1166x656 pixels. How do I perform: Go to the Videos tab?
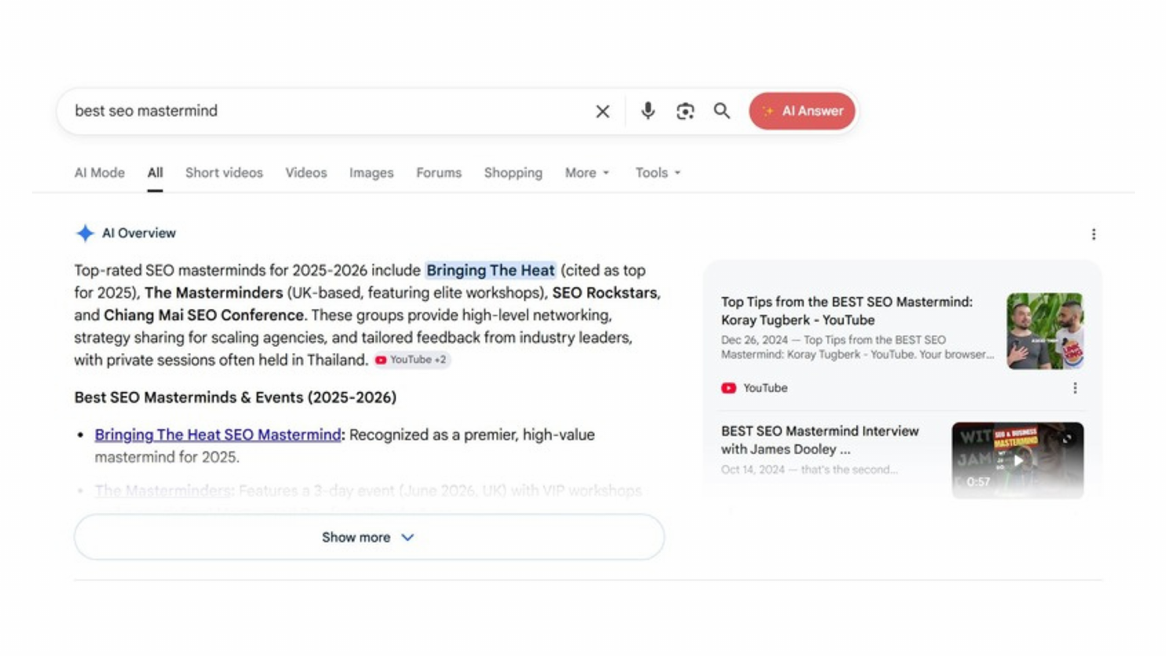306,173
